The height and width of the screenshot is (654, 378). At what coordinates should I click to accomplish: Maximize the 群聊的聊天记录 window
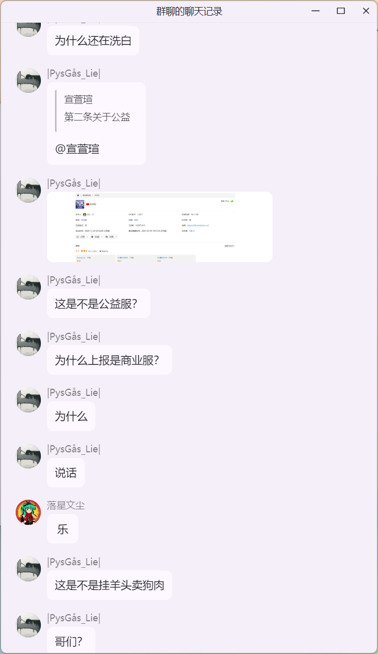pos(341,11)
